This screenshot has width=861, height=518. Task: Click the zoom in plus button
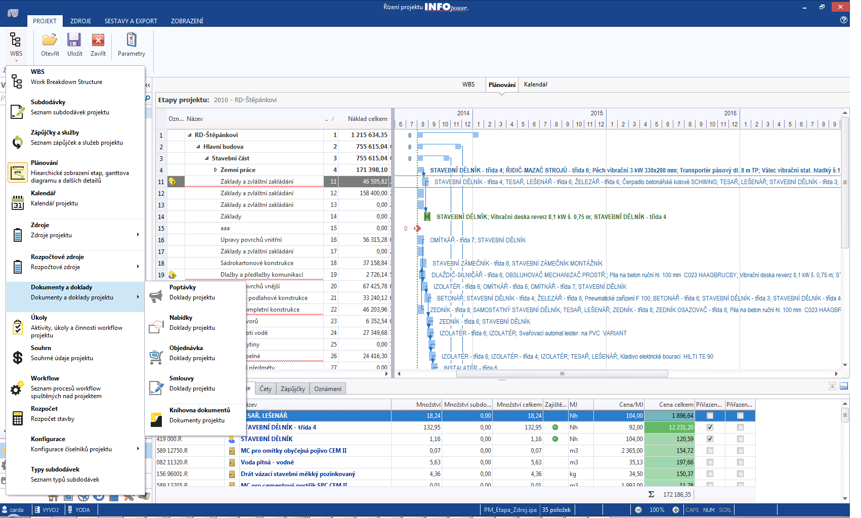tap(675, 510)
